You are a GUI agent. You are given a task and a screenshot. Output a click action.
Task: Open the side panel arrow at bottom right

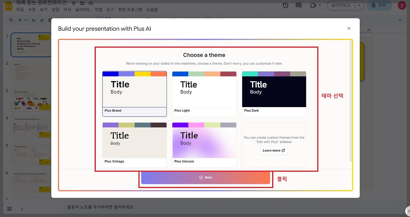click(x=408, y=211)
